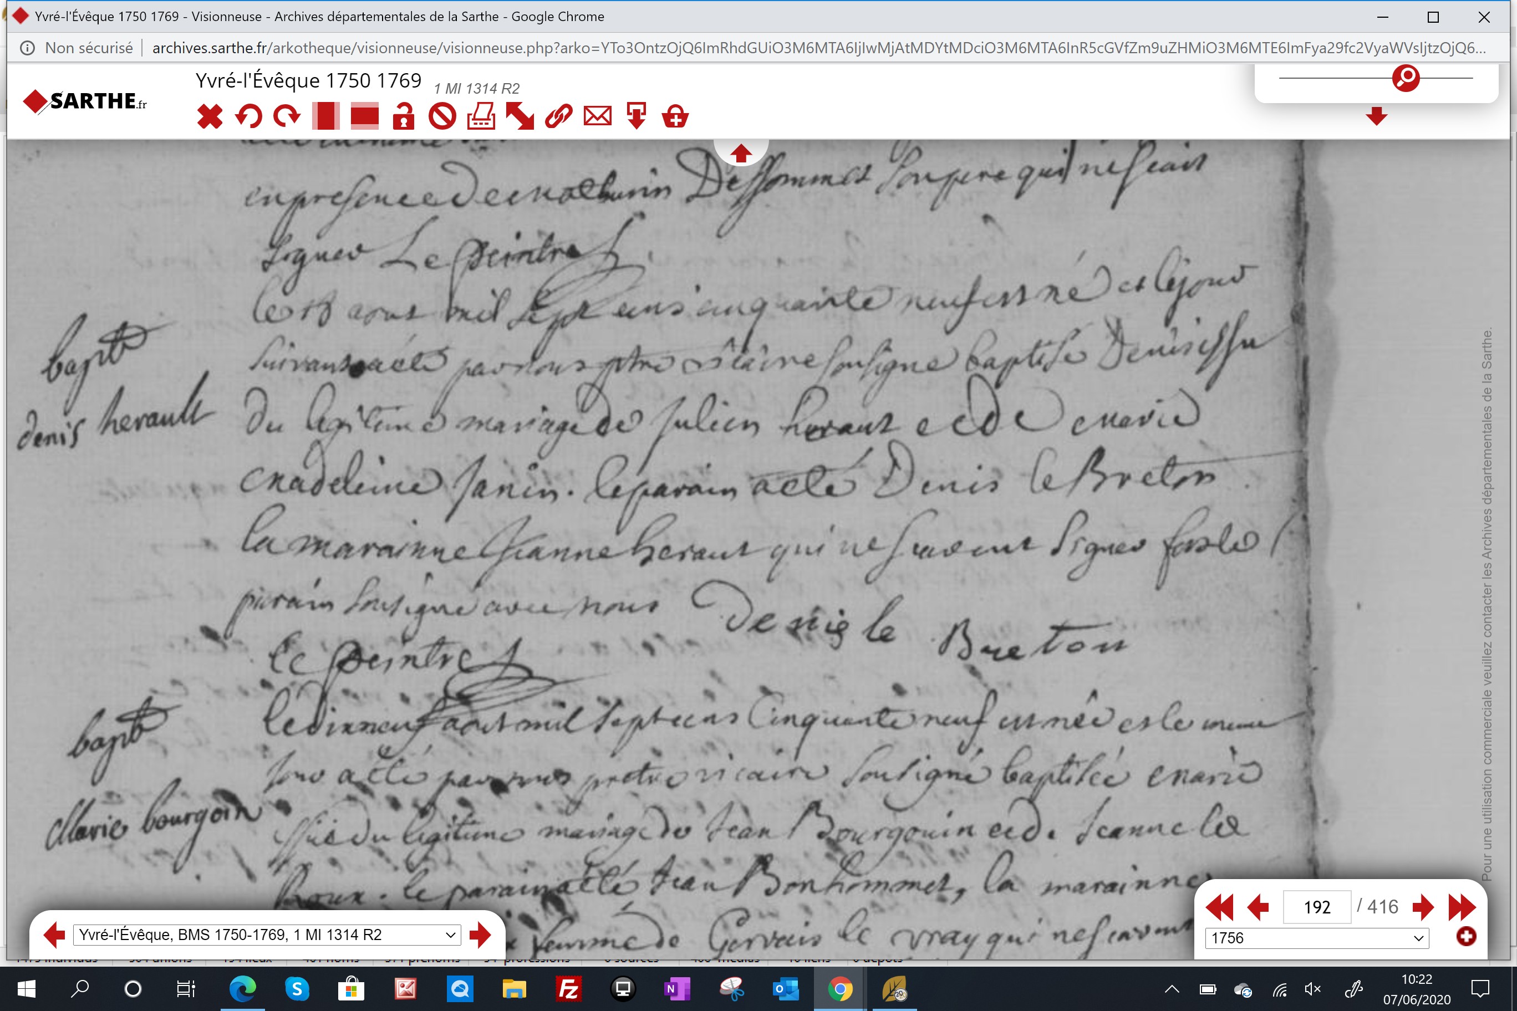Click the zoom slider magnifier handle

pyautogui.click(x=1406, y=78)
